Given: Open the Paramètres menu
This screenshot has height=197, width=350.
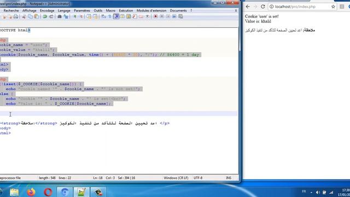Looking at the screenshot, I should 82,10.
